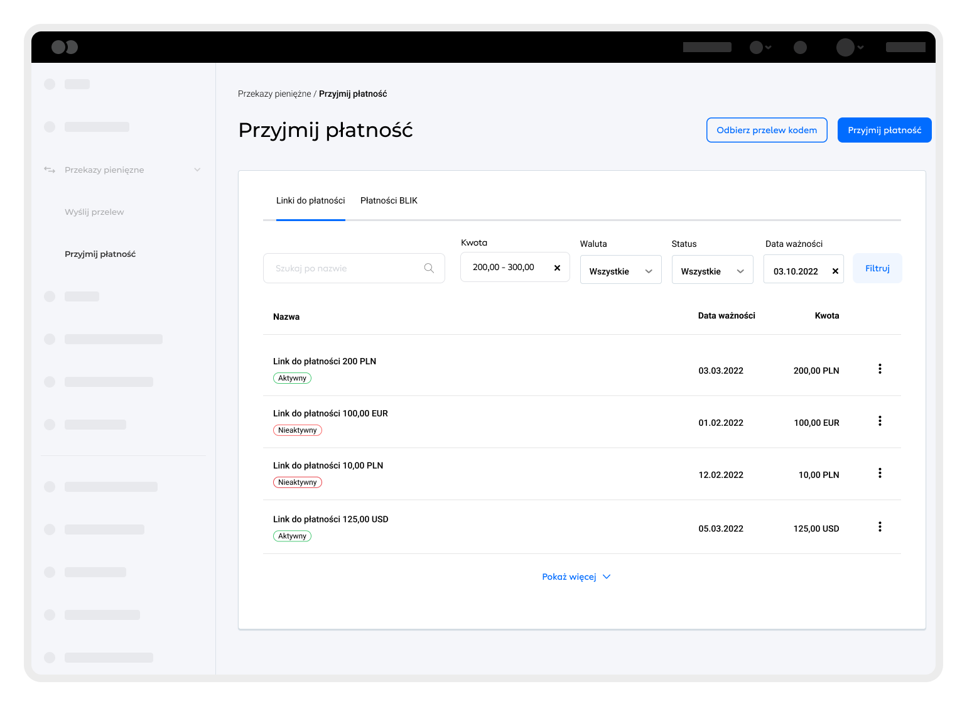Open three-dot menu for the 125,00 USD link

point(880,527)
